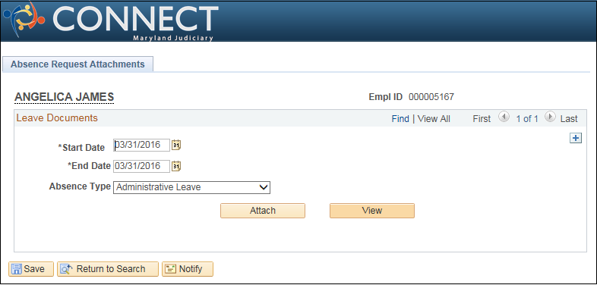Click into the End Date field
The image size is (597, 285).
click(141, 166)
